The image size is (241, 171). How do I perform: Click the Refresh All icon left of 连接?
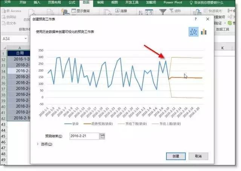pos(107,12)
